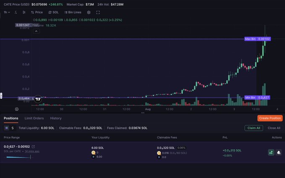This screenshot has width=285, height=178.
Task: Click the +246.81% price change text
Action: point(56,4)
